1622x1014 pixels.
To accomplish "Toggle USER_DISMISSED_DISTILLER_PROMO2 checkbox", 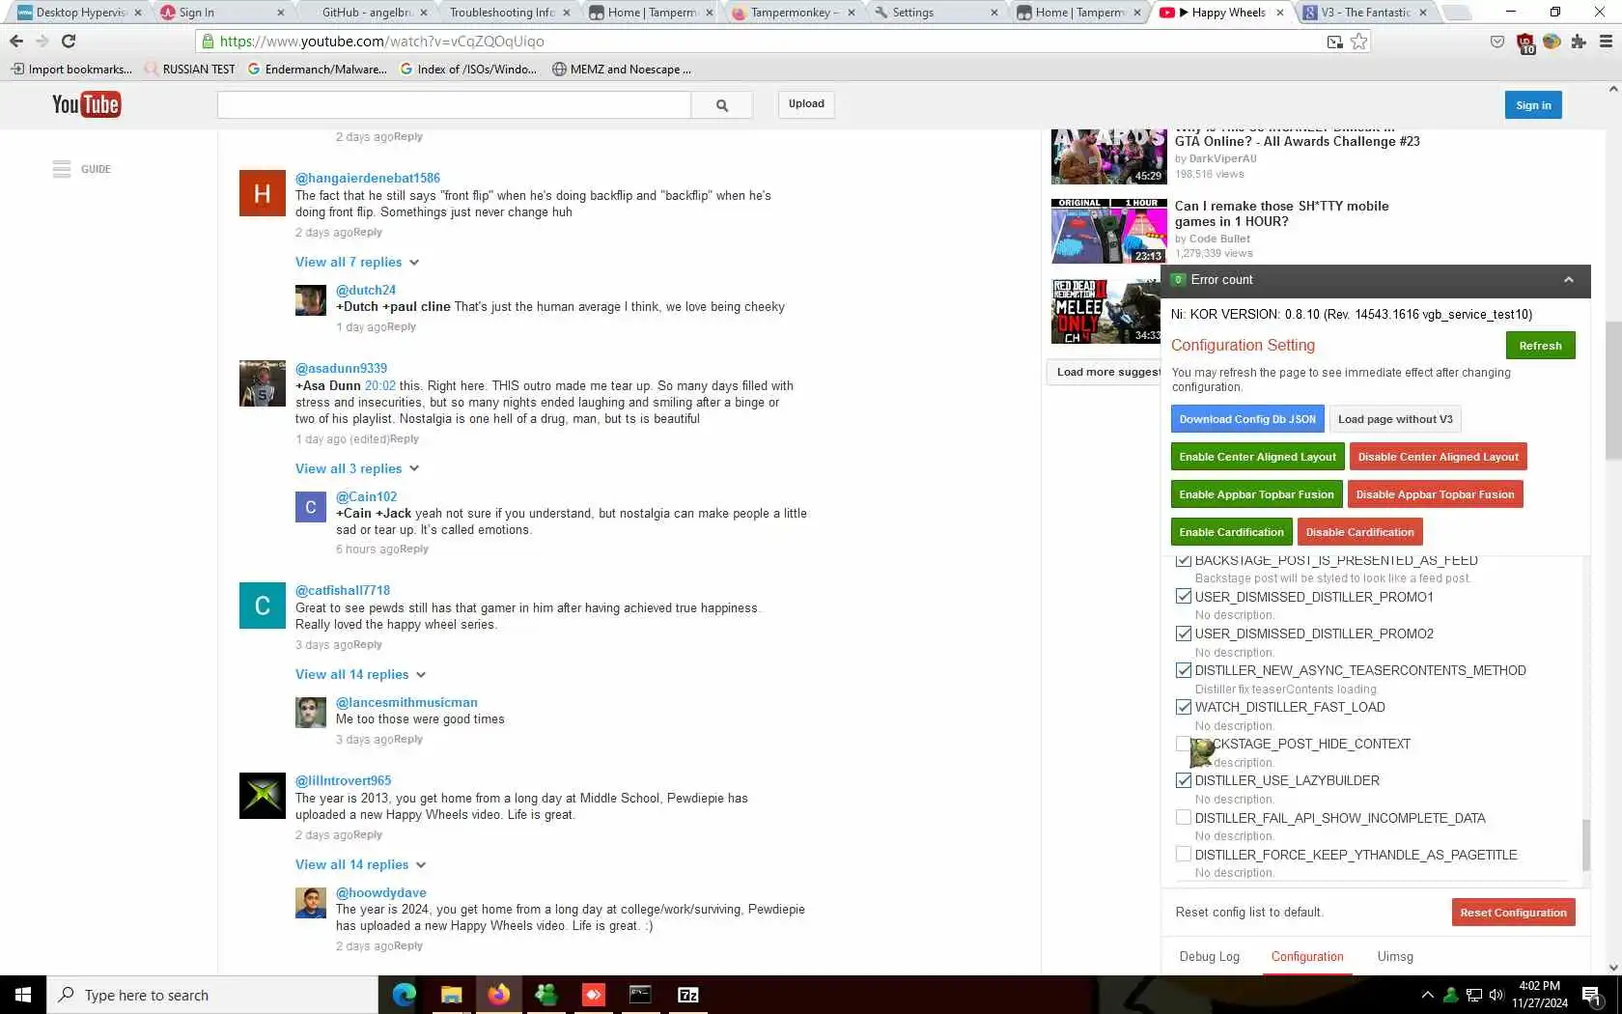I will click(1184, 634).
